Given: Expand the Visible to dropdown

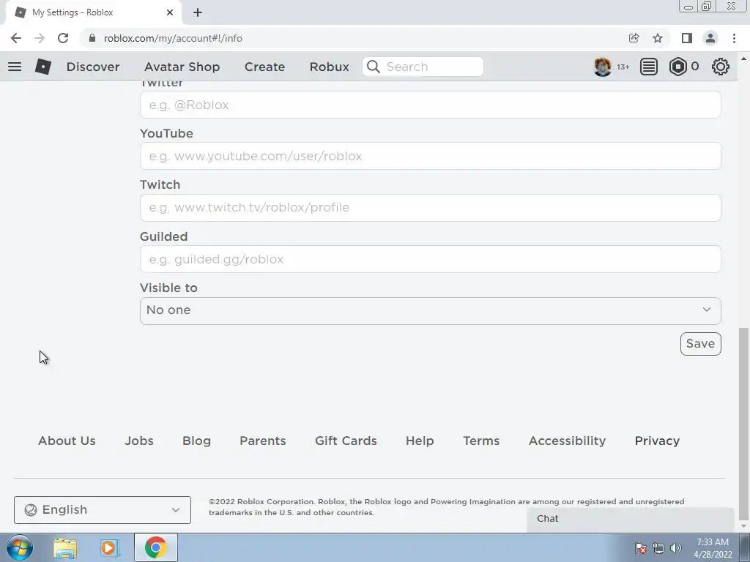Looking at the screenshot, I should pyautogui.click(x=431, y=310).
